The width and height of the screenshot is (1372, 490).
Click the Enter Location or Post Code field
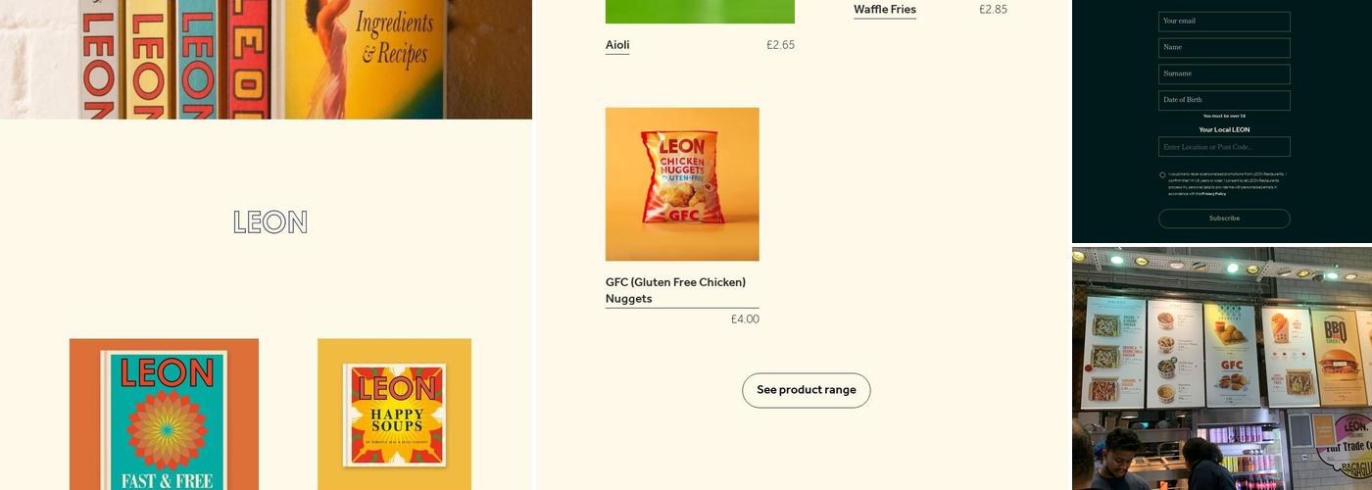(x=1224, y=147)
